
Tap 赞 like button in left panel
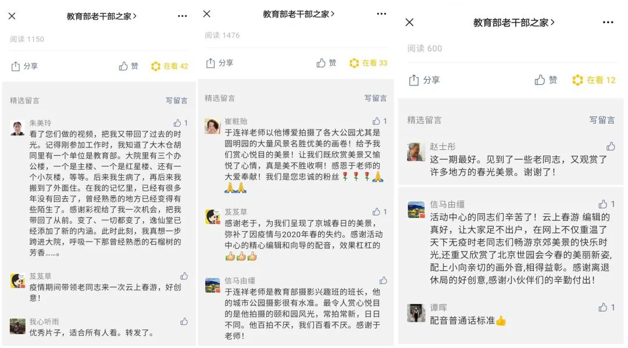(129, 66)
